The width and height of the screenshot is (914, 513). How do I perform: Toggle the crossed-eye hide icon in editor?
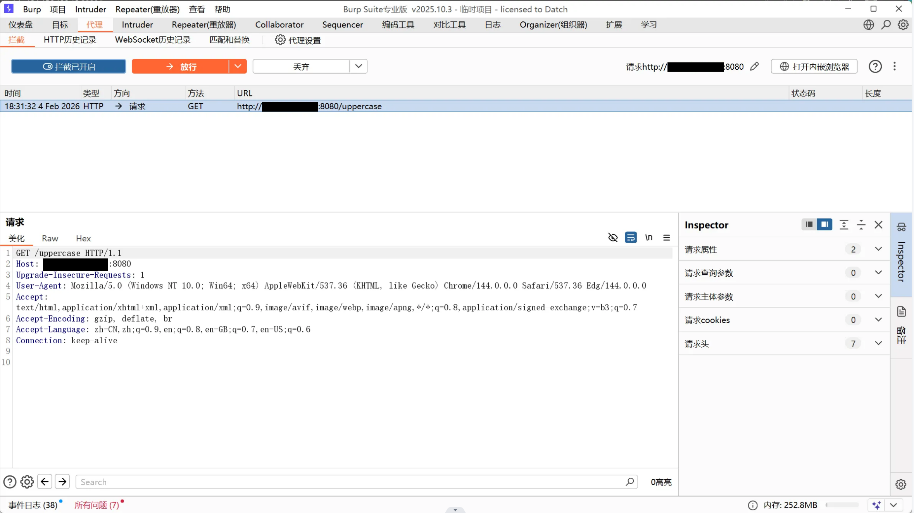coord(613,238)
